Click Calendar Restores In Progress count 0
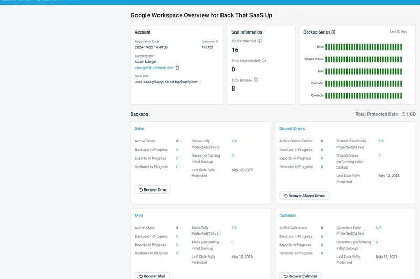420x279 pixels. click(322, 253)
